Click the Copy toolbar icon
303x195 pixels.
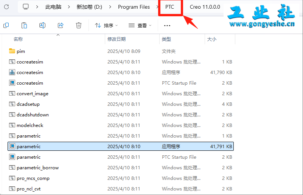pos(6,25)
